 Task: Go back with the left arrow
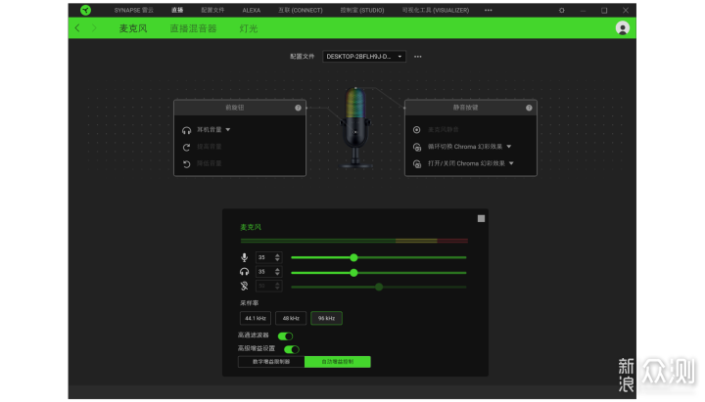point(77,28)
